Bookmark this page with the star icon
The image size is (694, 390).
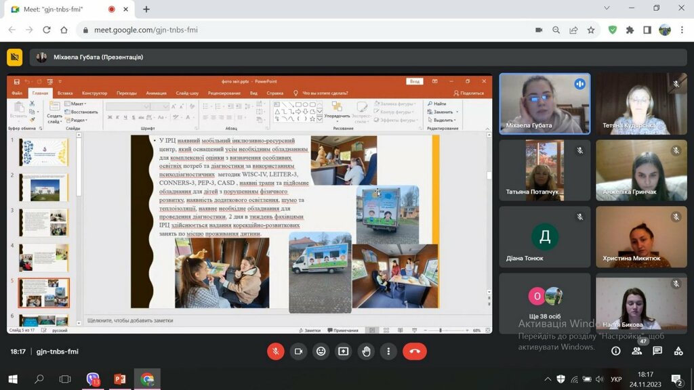tap(591, 30)
